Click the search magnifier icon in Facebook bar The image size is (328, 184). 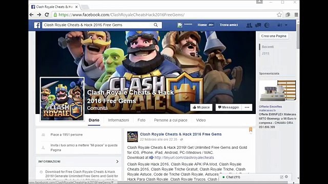(x=156, y=25)
